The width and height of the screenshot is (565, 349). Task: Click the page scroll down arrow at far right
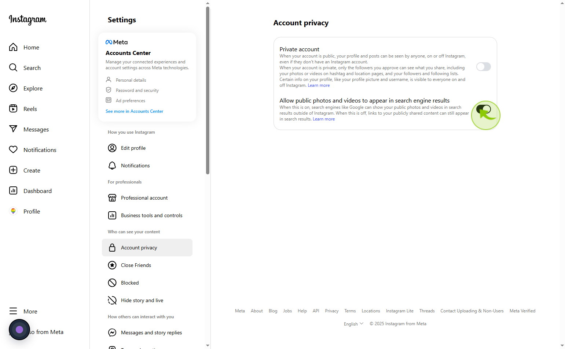click(562, 345)
